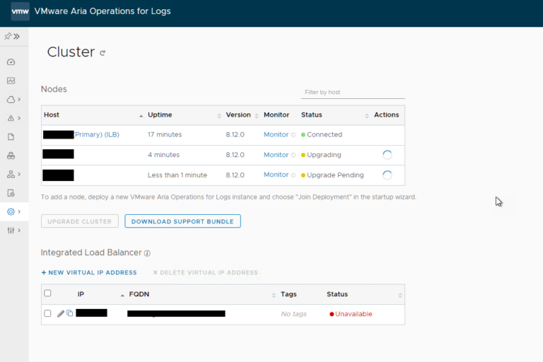Add a NEW VIRTUAL IP ADDRESS
The width and height of the screenshot is (543, 362).
(89, 273)
